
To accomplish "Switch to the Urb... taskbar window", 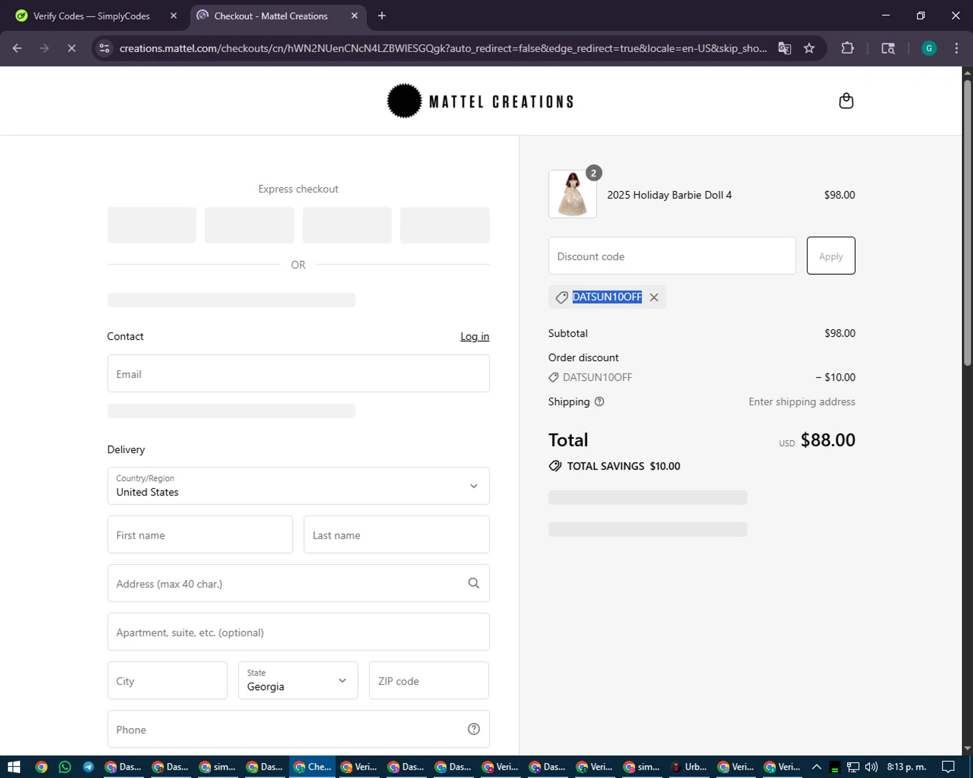I will pyautogui.click(x=689, y=767).
